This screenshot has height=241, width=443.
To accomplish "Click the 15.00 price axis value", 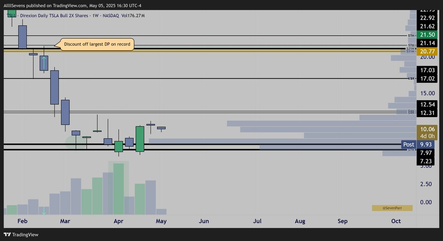I will point(427,93).
